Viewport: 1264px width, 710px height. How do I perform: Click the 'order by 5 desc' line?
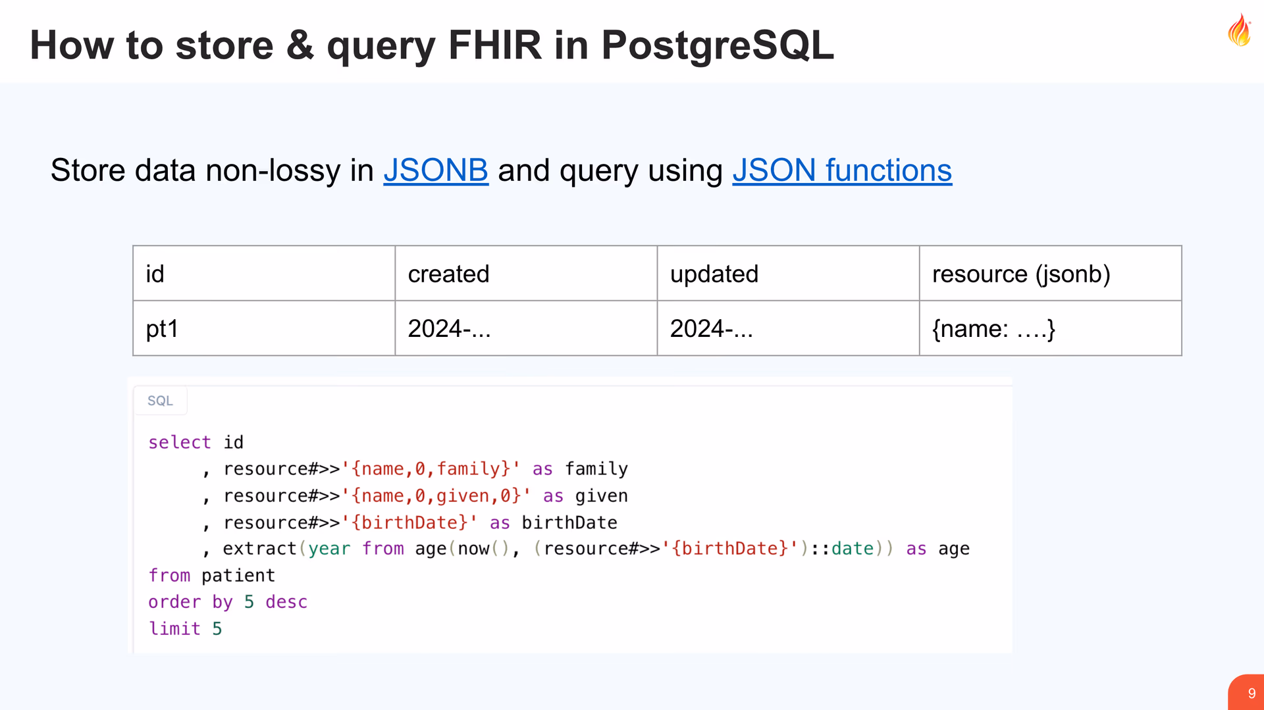coord(228,602)
